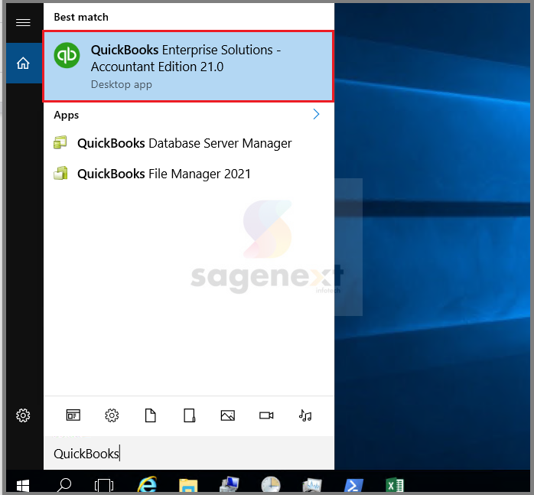Click the File Manager 2021 app icon
This screenshot has height=495, width=534.
(x=60, y=173)
